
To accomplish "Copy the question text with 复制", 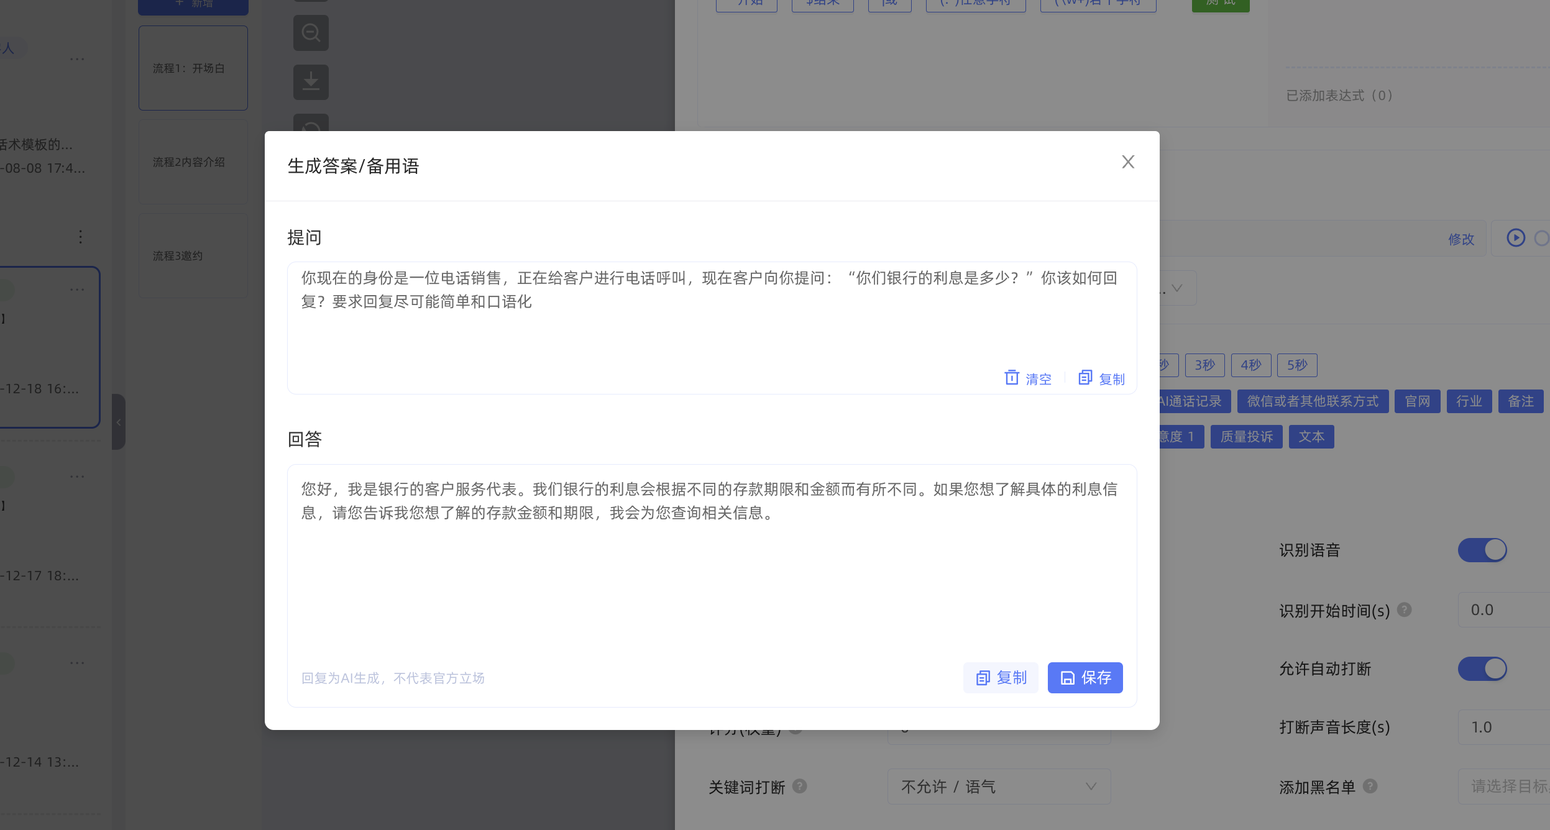I will [1101, 378].
